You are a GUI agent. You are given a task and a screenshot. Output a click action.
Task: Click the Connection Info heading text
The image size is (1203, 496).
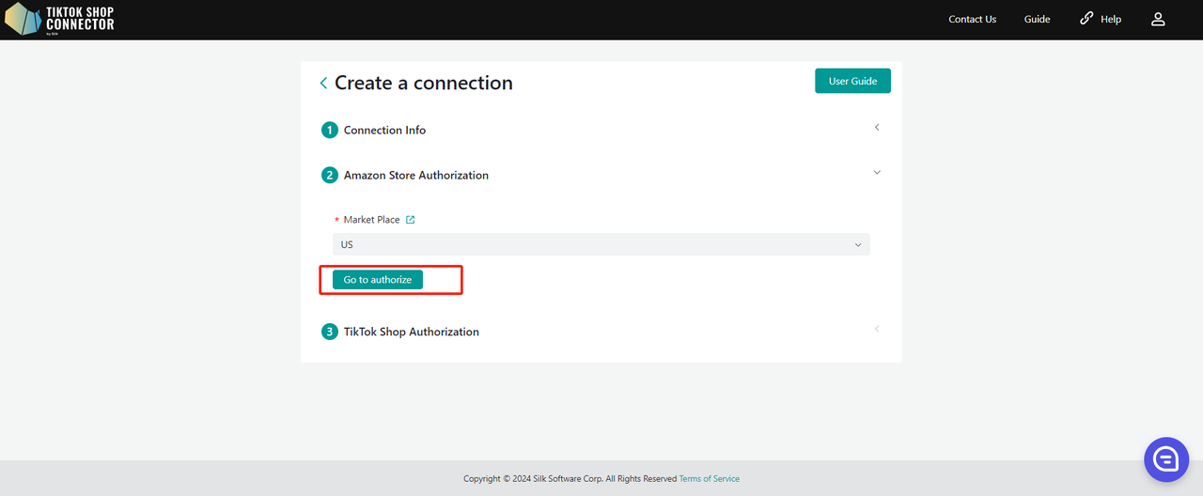[x=384, y=131]
